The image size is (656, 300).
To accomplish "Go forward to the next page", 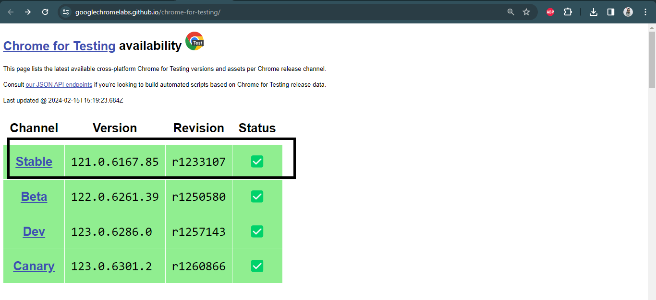I will (28, 12).
